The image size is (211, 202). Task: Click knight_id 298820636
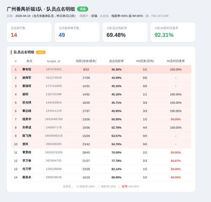54,177
